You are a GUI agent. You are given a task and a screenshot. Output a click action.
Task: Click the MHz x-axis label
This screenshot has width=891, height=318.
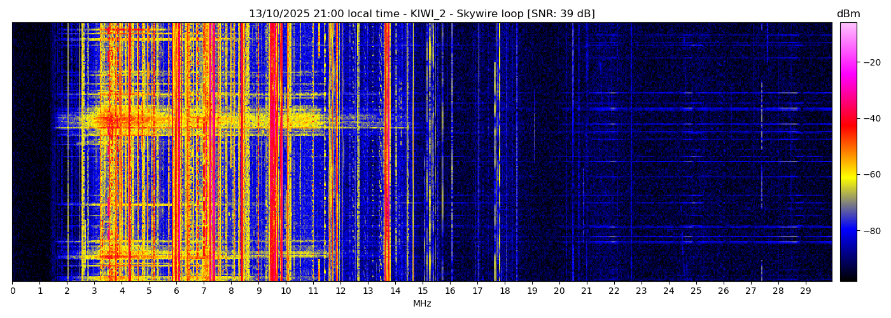tap(422, 304)
